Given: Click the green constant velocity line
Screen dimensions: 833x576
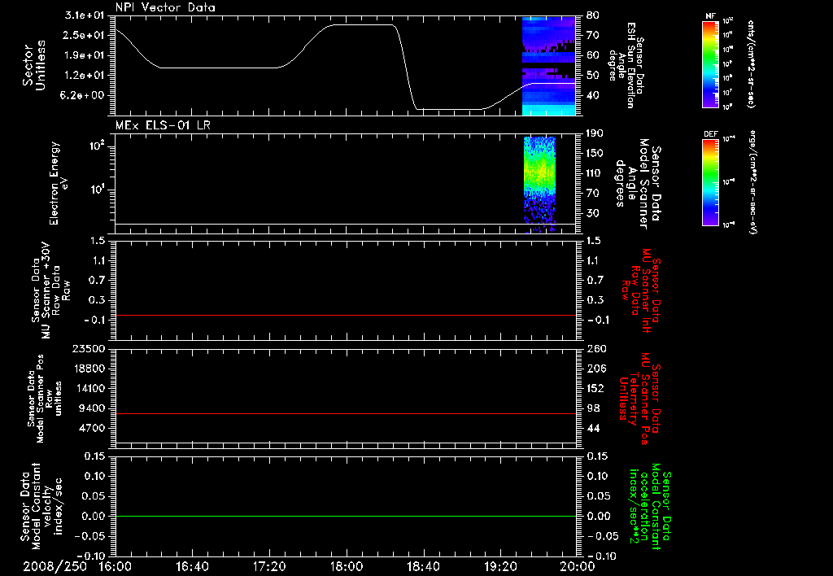Looking at the screenshot, I should (345, 516).
